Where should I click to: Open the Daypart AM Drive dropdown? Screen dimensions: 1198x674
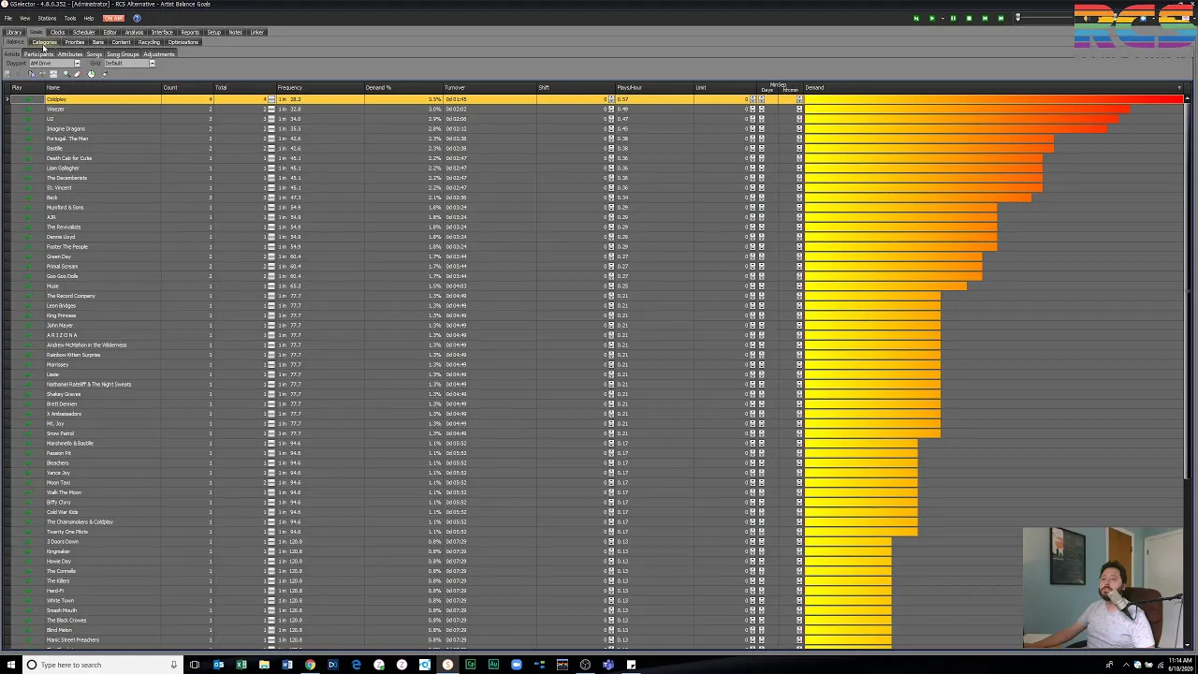point(77,64)
